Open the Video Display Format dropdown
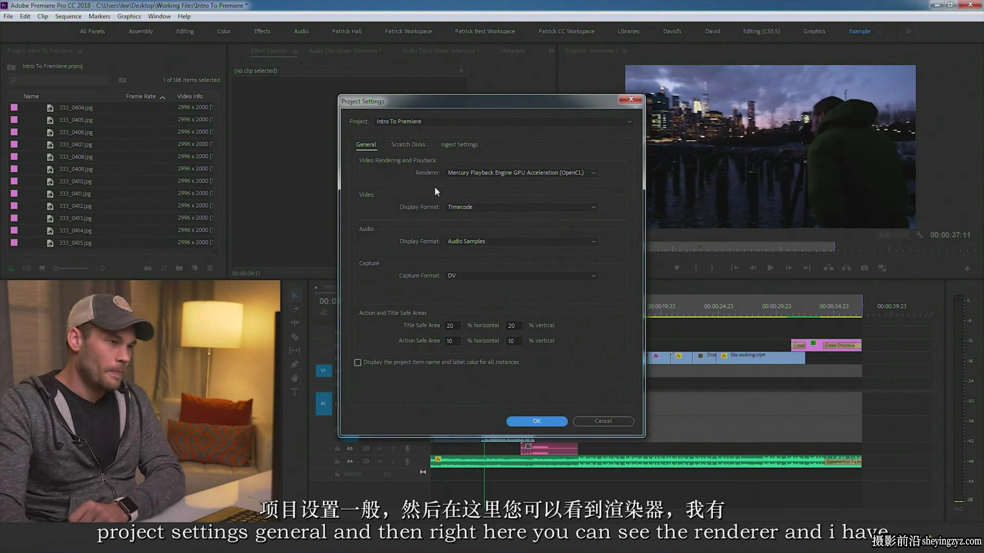The image size is (984, 553). [x=521, y=207]
